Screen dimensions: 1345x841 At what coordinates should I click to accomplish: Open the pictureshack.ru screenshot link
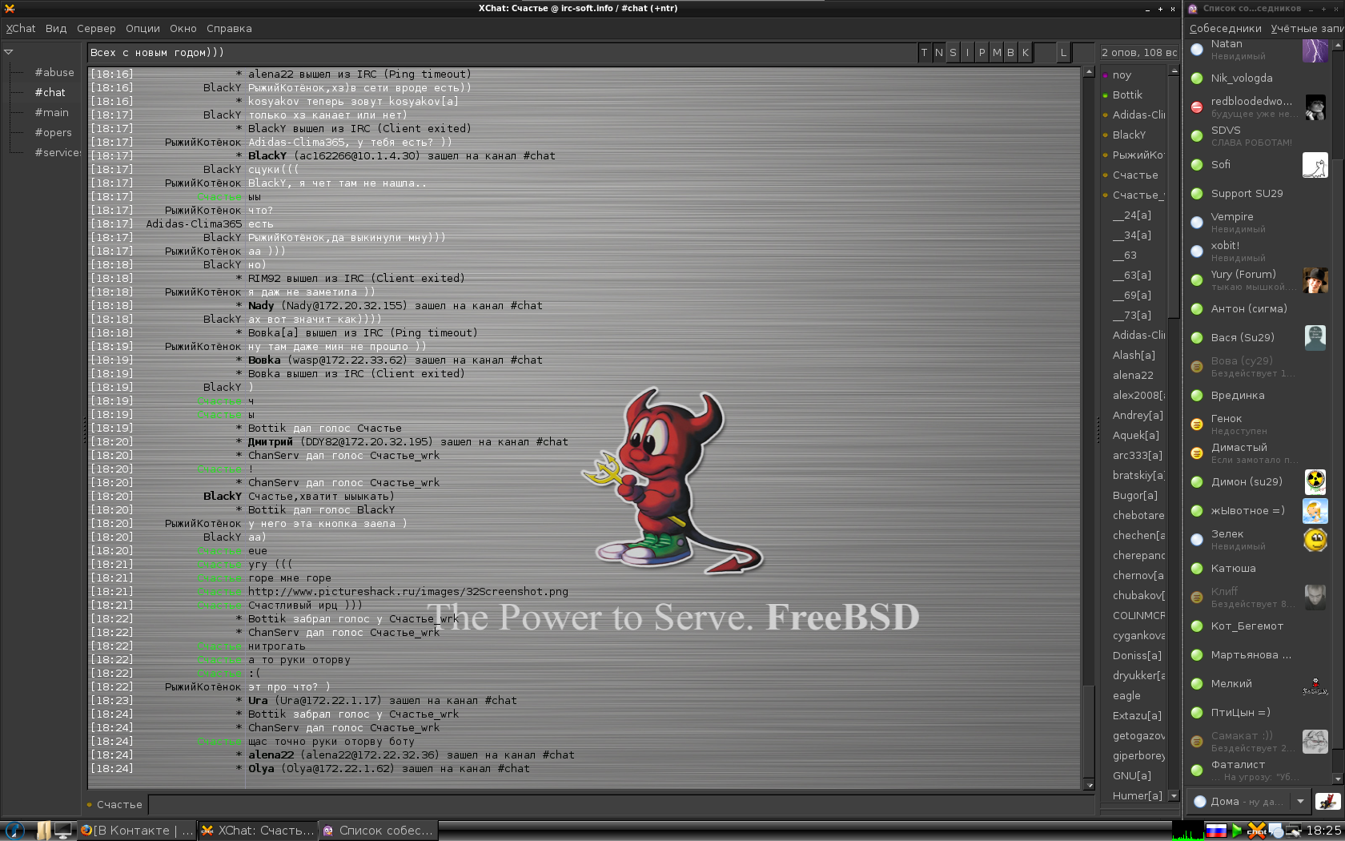pyautogui.click(x=408, y=592)
